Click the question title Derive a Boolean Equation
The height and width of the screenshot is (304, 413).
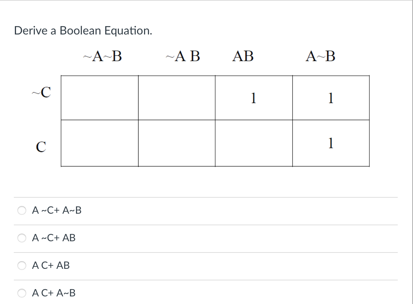tap(84, 31)
